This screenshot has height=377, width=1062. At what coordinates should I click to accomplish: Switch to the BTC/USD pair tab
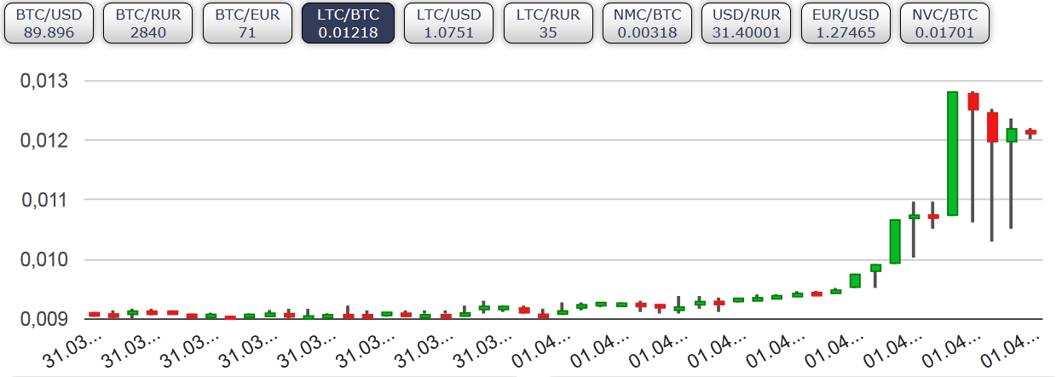click(47, 23)
